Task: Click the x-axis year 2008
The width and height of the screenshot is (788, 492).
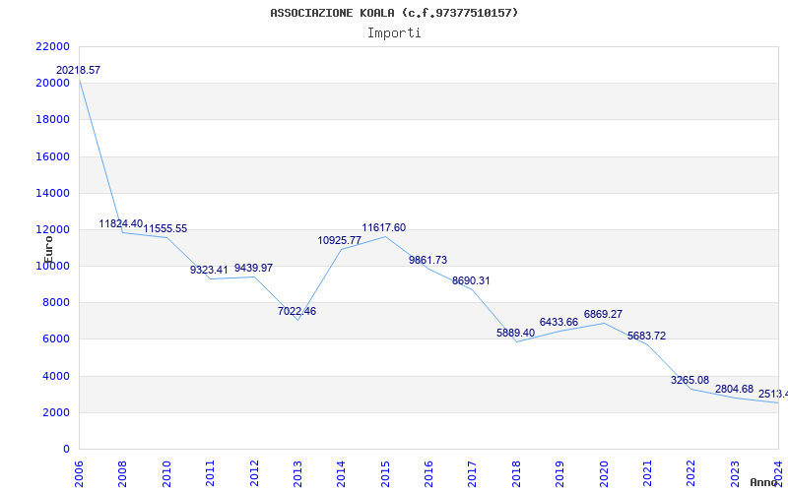Action: (x=122, y=473)
